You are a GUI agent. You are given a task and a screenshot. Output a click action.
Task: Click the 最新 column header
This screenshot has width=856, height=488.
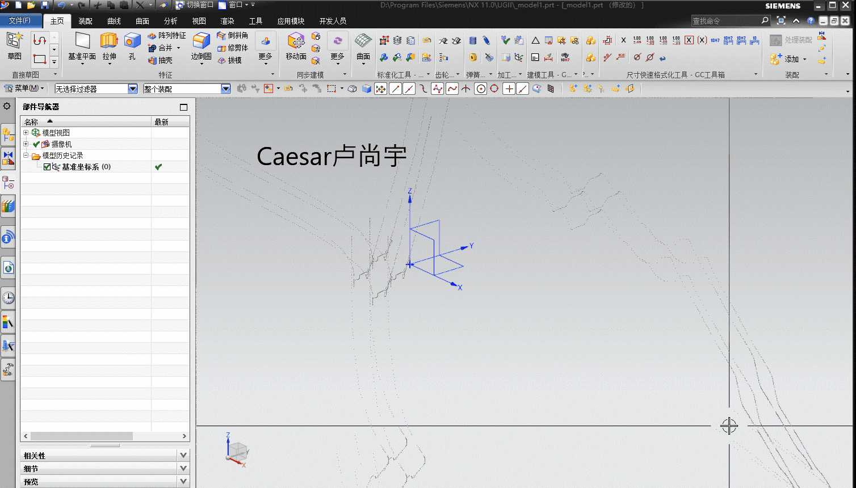(x=170, y=121)
